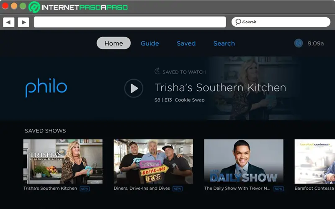Click the 9:09a clock text
Viewport: 335px width, 209px height.
coord(316,43)
